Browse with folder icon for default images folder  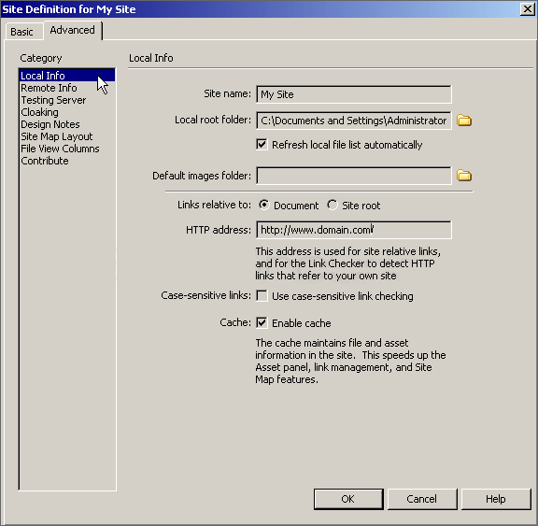click(464, 176)
